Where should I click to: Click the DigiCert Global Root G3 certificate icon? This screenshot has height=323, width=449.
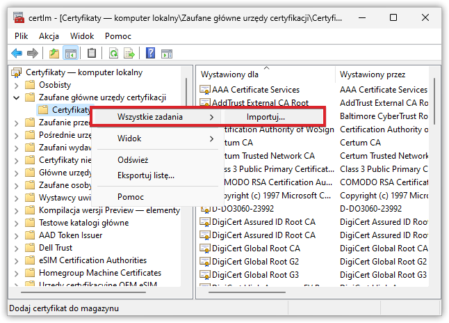(x=205, y=275)
